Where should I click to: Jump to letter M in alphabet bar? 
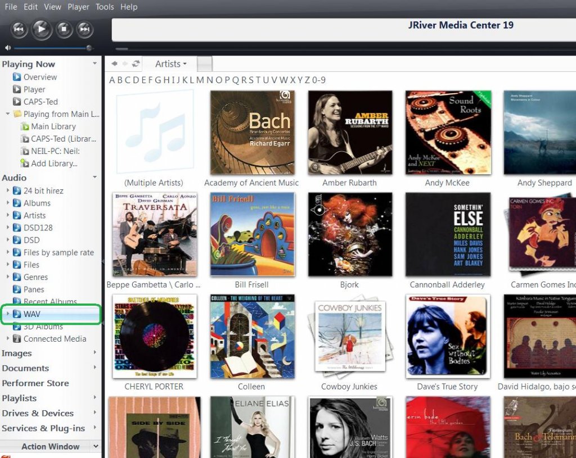click(200, 80)
